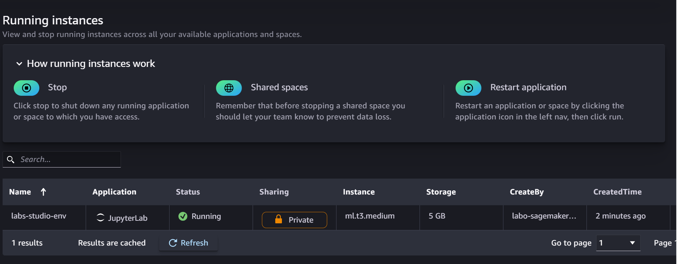This screenshot has width=677, height=264.
Task: Click the JupyterLab application icon
Action: 100,217
